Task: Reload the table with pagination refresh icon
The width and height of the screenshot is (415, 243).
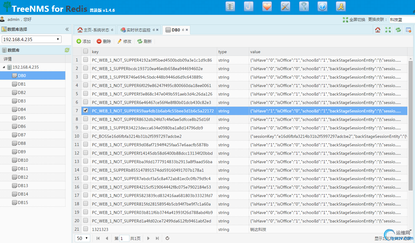Action: point(167,238)
